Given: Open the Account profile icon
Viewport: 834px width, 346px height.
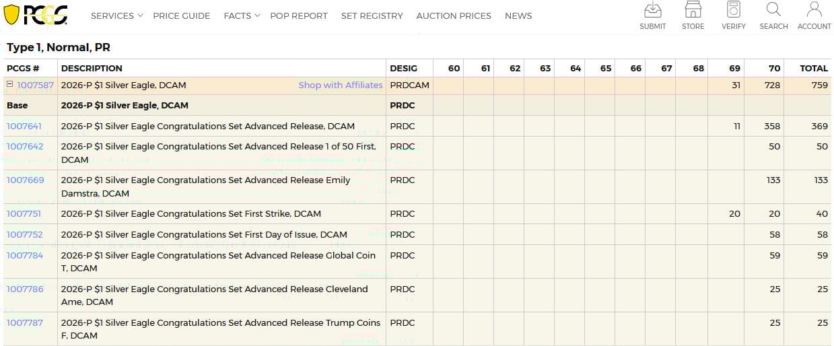Looking at the screenshot, I should click(x=814, y=10).
